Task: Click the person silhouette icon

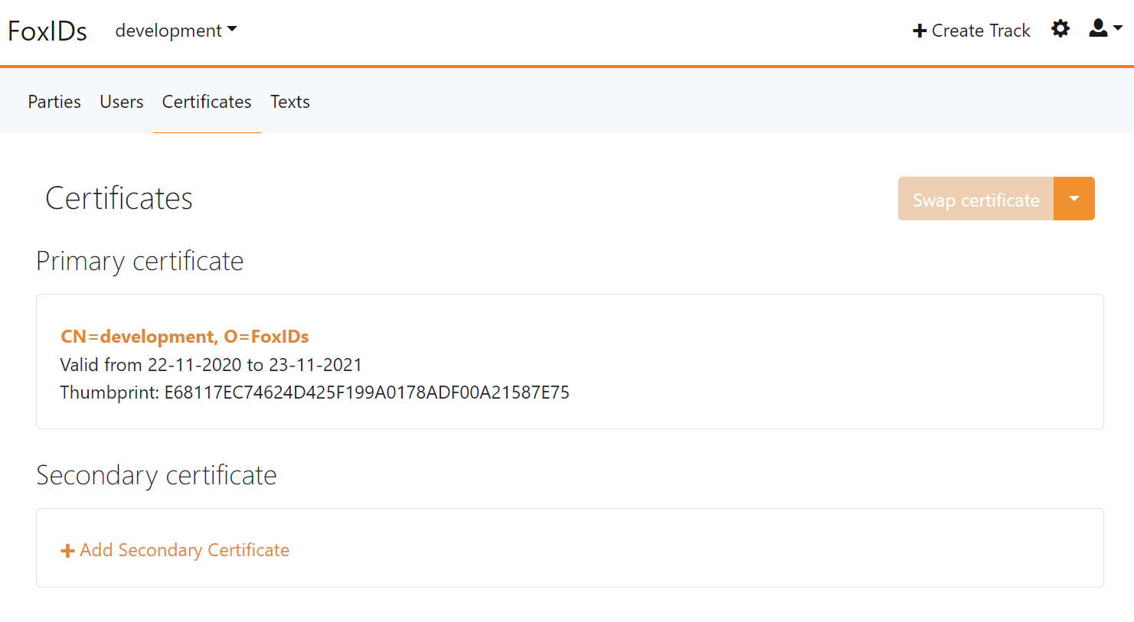Action: click(1098, 28)
